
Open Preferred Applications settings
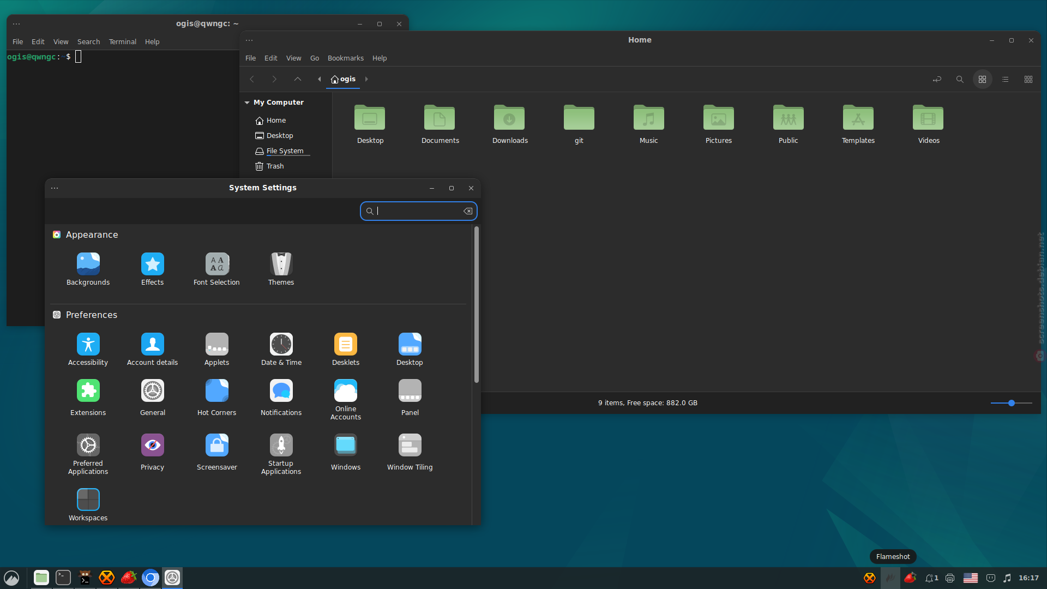coord(88,454)
